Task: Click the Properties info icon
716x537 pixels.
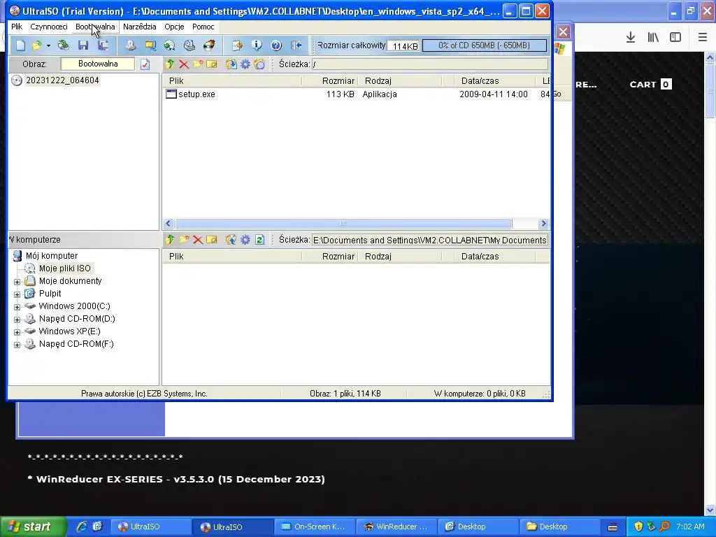Action: [257, 45]
